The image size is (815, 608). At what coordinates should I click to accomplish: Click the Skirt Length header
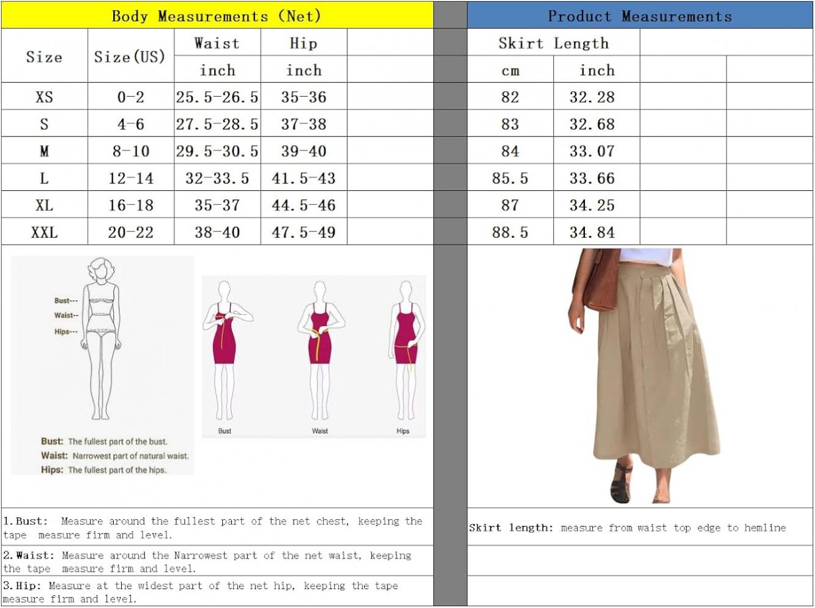(554, 43)
